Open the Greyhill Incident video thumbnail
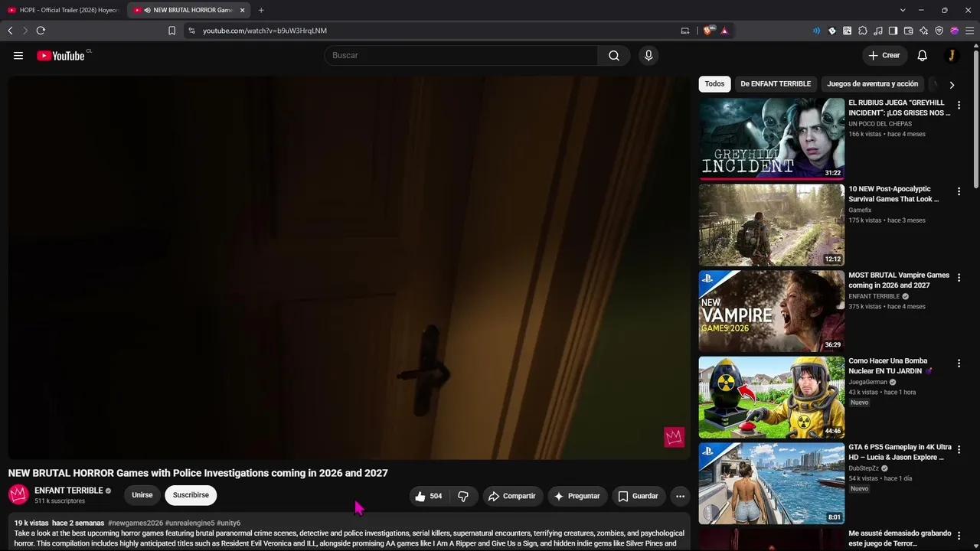 point(772,139)
